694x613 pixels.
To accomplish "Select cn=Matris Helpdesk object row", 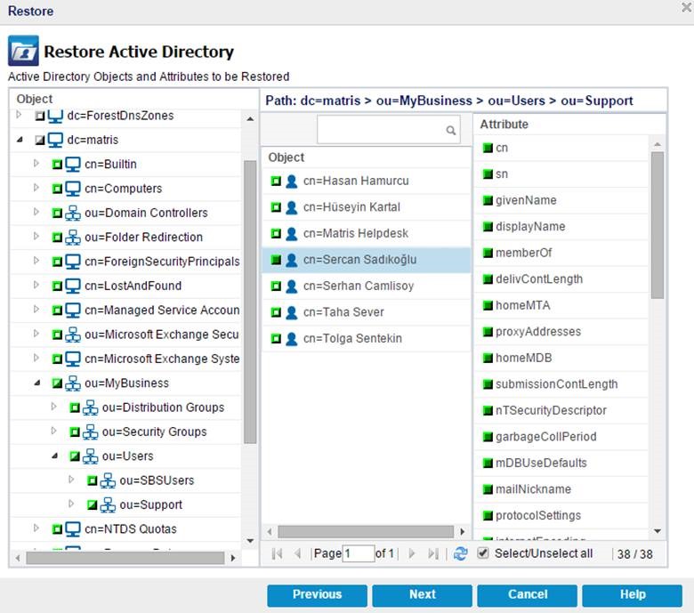I will pos(367,234).
